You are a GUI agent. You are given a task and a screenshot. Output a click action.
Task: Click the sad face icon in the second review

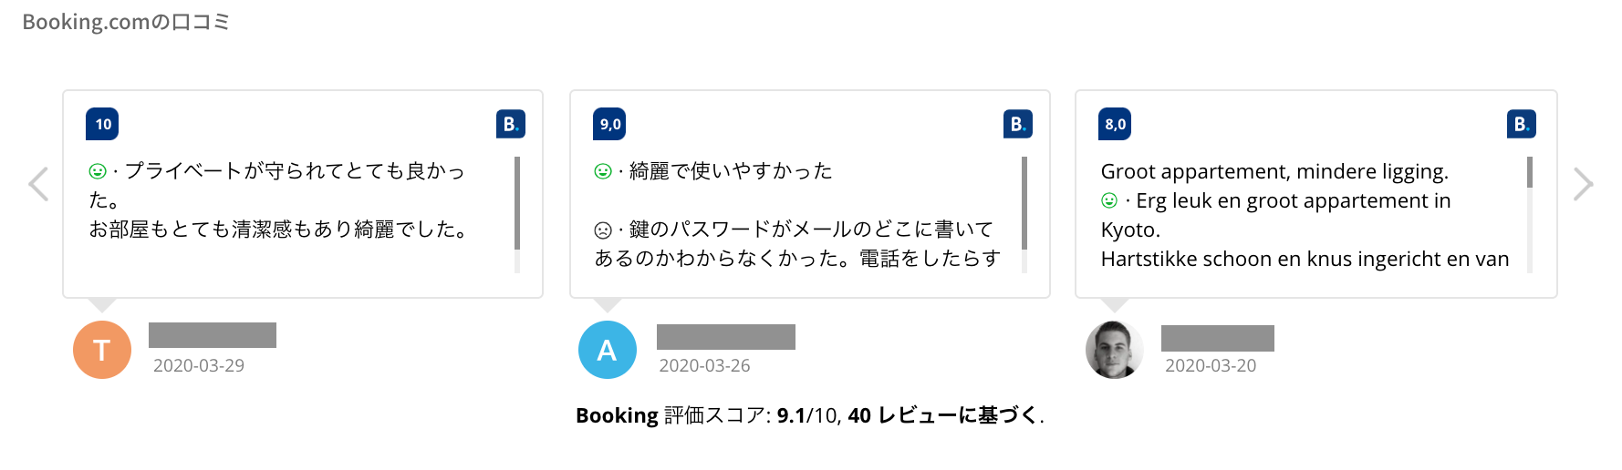click(603, 230)
